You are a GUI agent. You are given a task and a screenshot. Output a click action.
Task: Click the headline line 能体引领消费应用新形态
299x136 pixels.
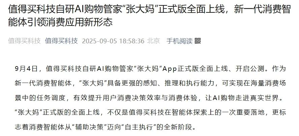60,22
